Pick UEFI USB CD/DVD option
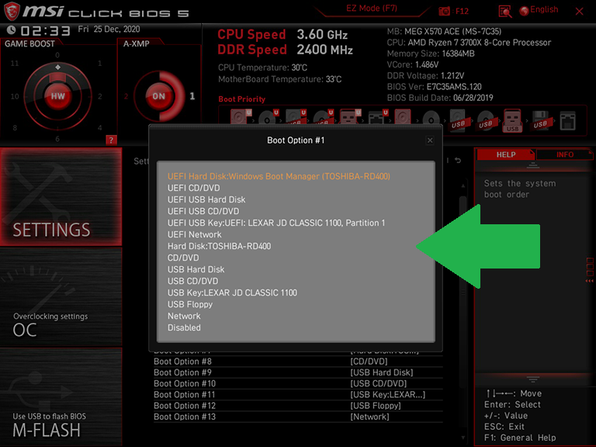The width and height of the screenshot is (596, 447). (x=203, y=211)
